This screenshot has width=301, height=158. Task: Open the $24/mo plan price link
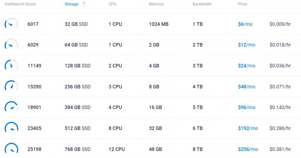click(247, 66)
